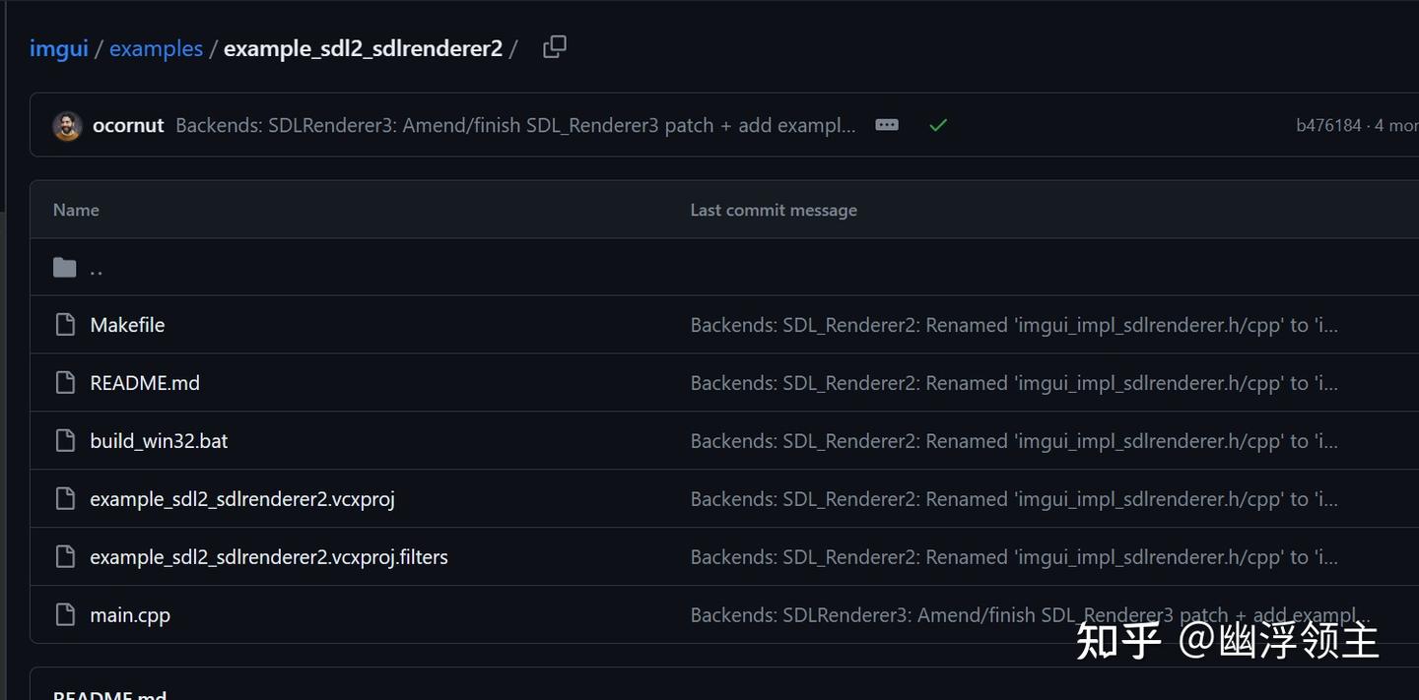Open the Makefile file

127,325
